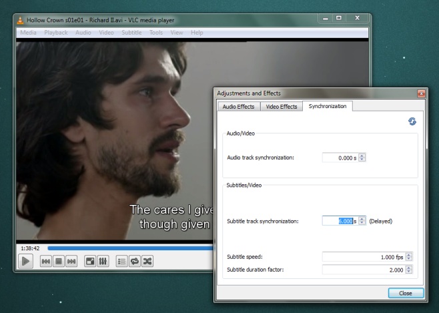This screenshot has width=439, height=313.
Task: Close Adjustments and Effects via red X
Action: pyautogui.click(x=421, y=93)
